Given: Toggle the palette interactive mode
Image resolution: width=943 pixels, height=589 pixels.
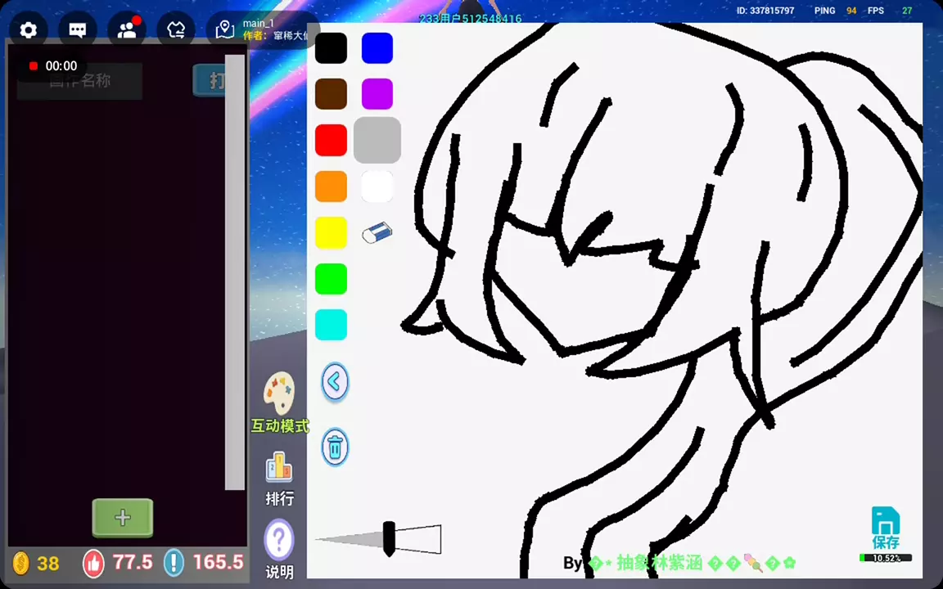Looking at the screenshot, I should click(x=279, y=402).
